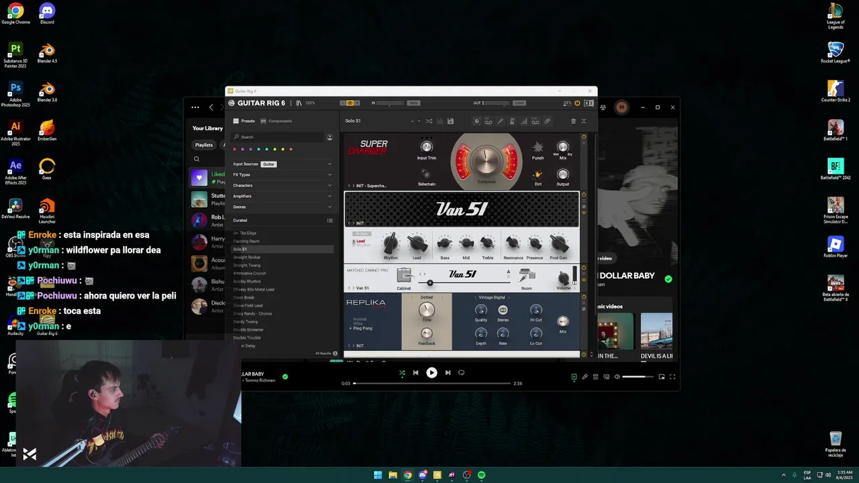Toggle the Van 51 amp power button
The height and width of the screenshot is (483, 859).
584,195
